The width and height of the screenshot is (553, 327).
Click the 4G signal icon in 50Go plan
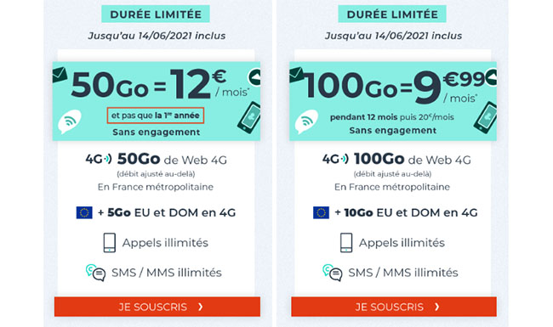pyautogui.click(x=99, y=159)
